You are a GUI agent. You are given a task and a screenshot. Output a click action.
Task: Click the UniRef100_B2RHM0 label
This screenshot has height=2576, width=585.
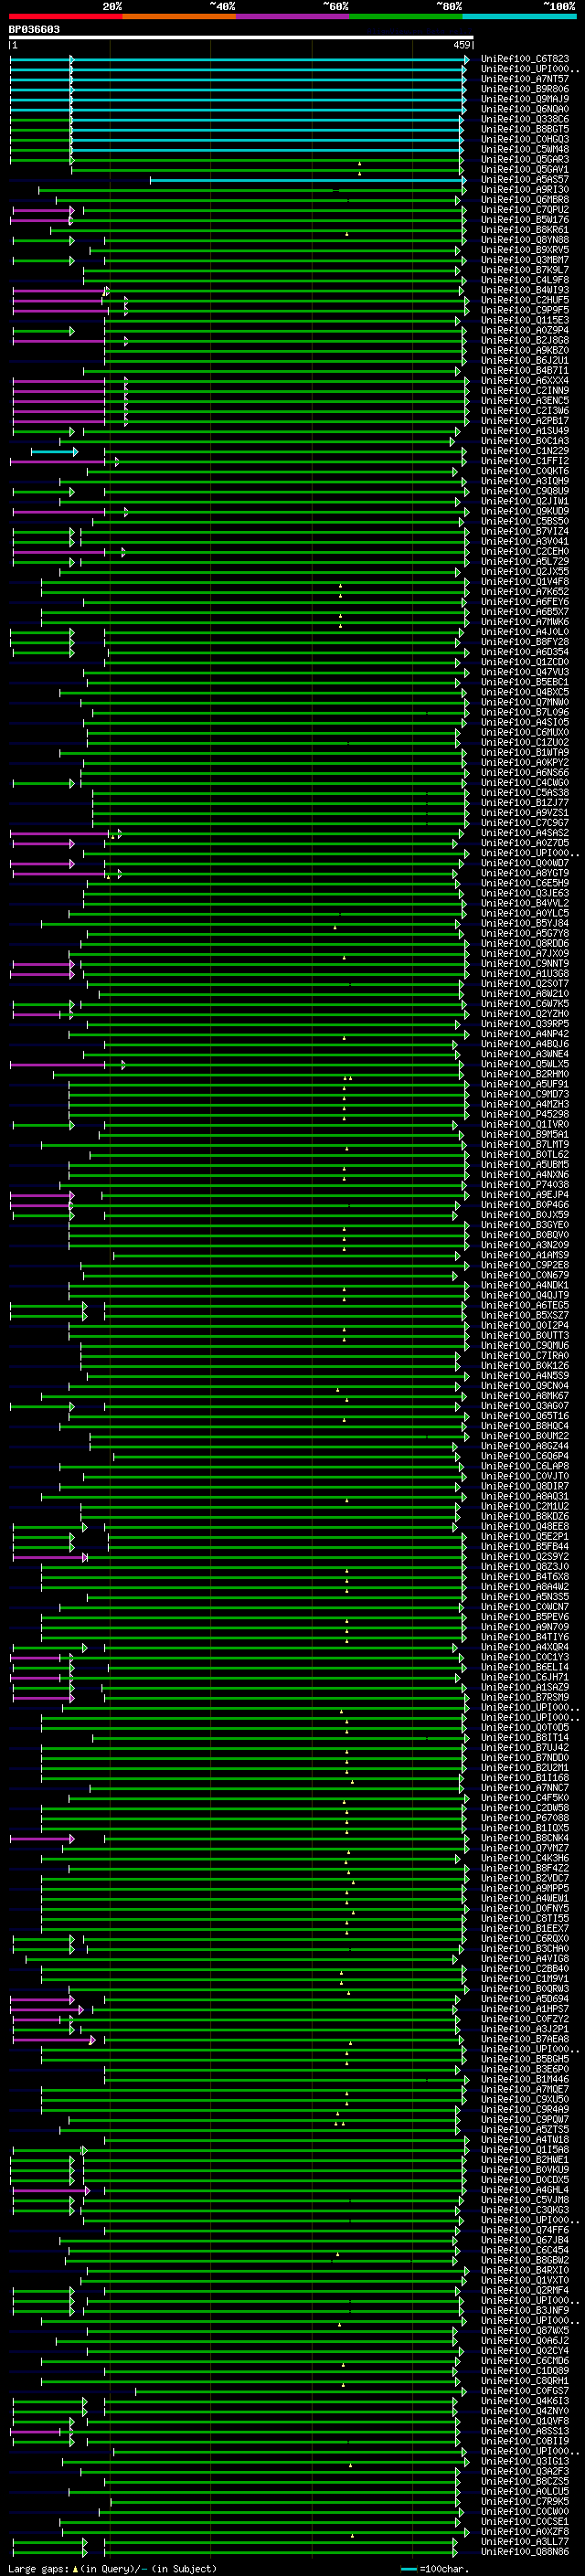point(525,1075)
